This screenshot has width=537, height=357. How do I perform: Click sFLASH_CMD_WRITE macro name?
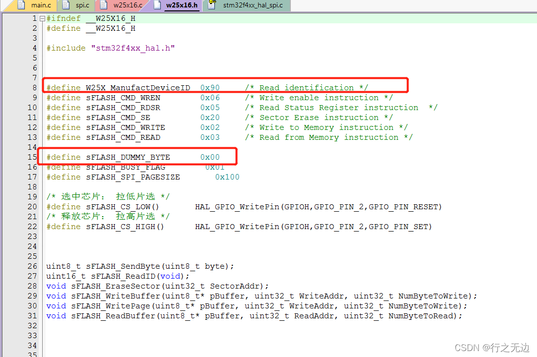point(126,127)
